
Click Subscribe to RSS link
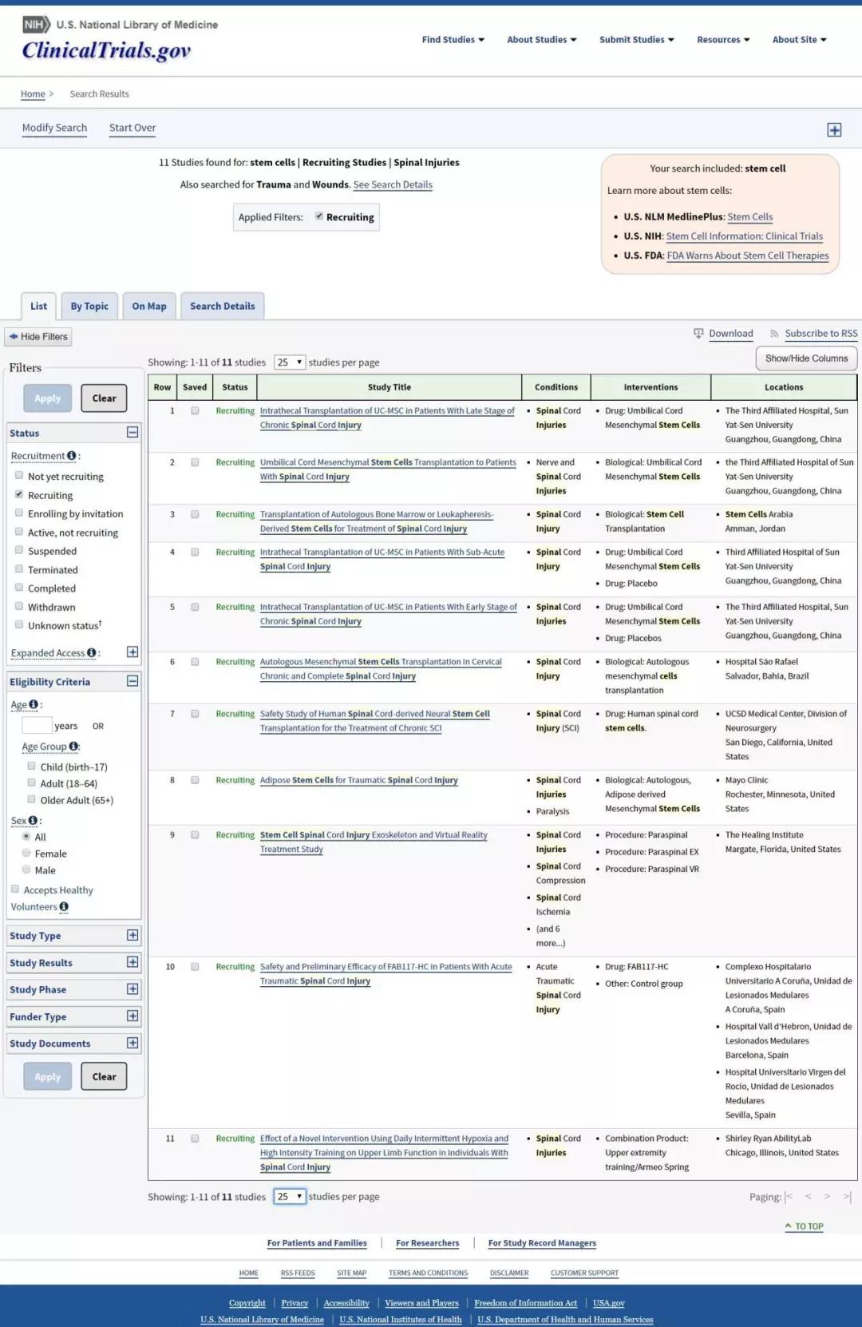click(821, 333)
